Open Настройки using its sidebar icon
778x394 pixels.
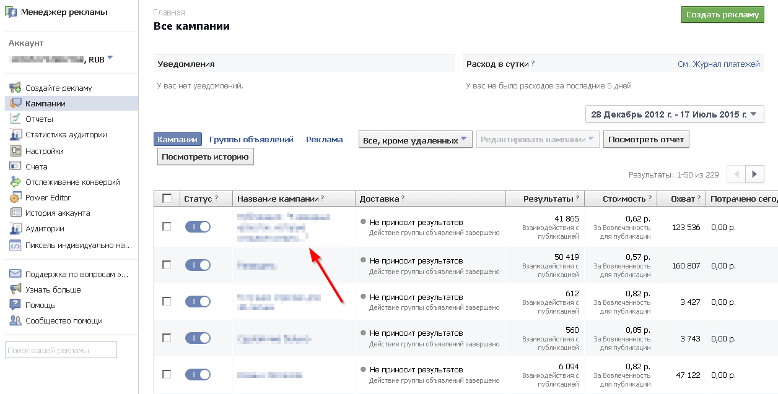(x=15, y=151)
